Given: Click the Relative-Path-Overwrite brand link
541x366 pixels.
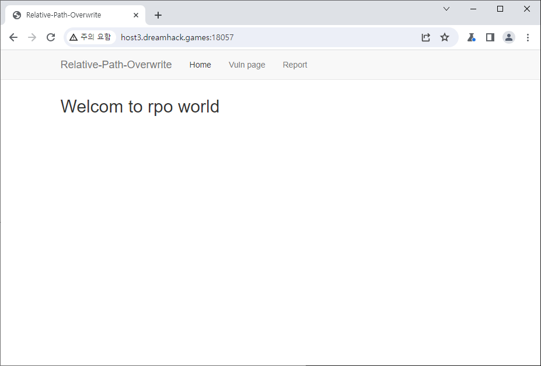Looking at the screenshot, I should [x=116, y=65].
